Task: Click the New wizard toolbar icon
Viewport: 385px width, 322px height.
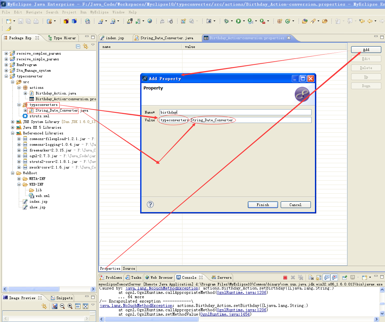Action: point(9,21)
